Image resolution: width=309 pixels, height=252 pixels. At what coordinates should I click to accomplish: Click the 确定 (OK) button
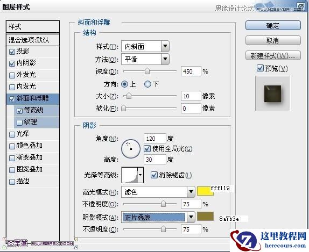[x=273, y=25]
